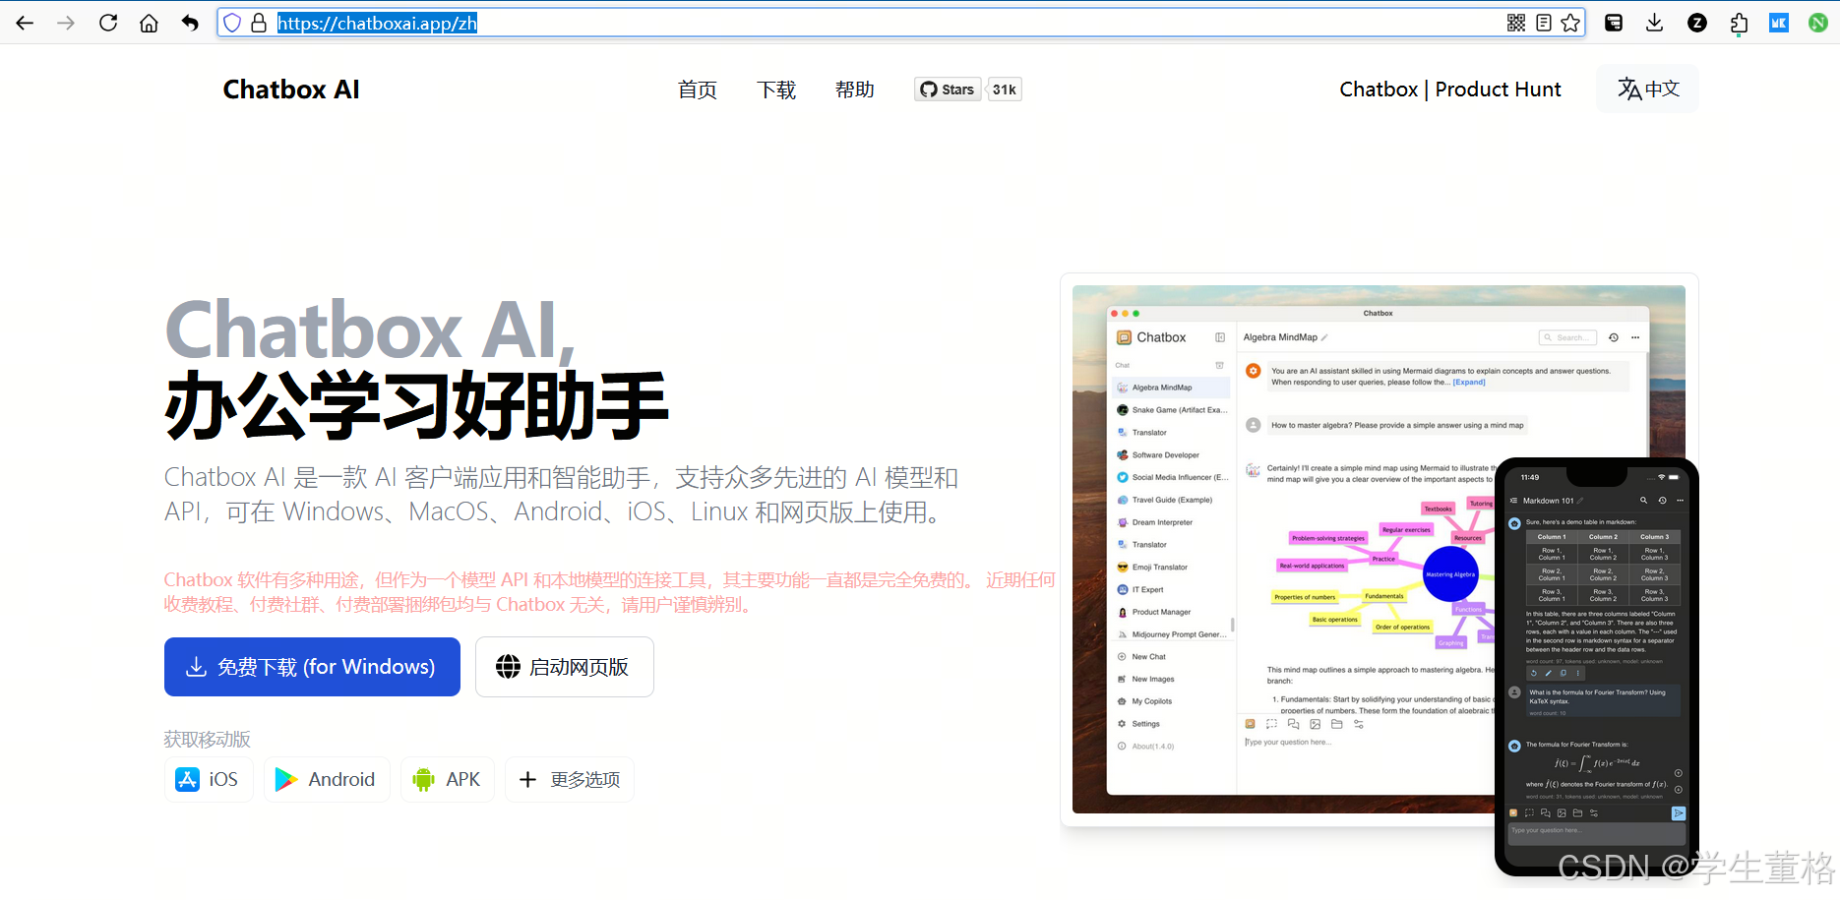Click the 获取移动版 label

208,739
